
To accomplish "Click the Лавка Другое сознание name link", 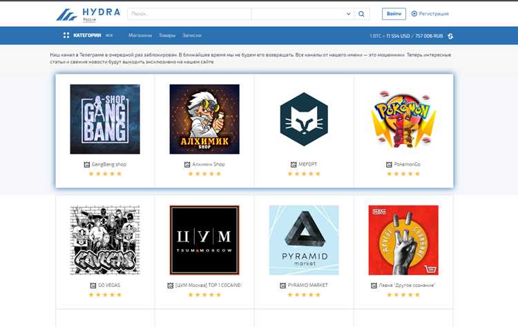I will (407, 286).
